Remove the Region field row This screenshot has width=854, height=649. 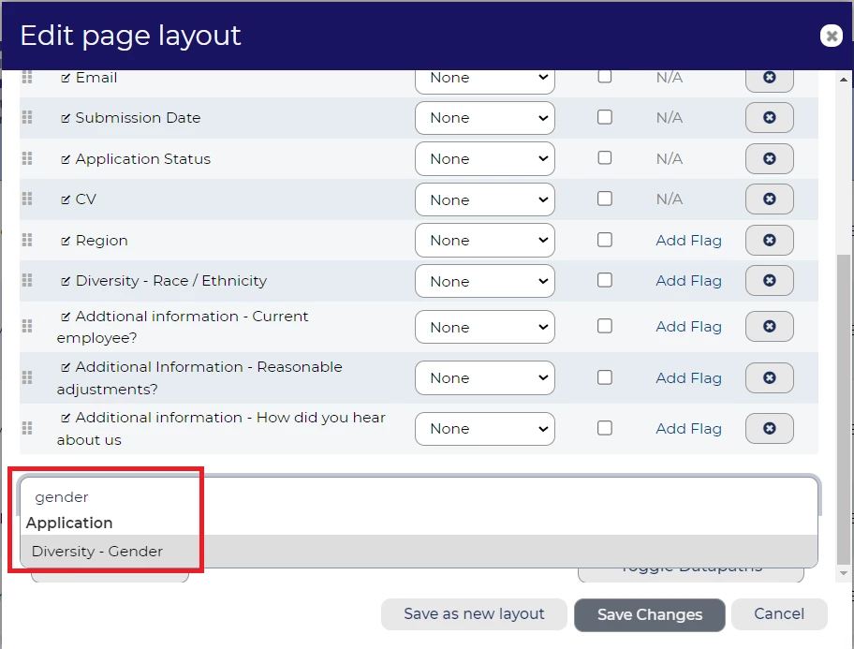(769, 240)
